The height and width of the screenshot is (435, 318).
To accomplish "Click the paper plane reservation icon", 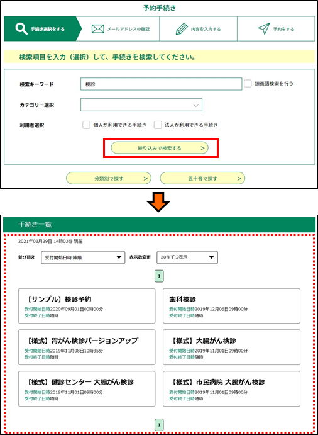I will (x=263, y=28).
